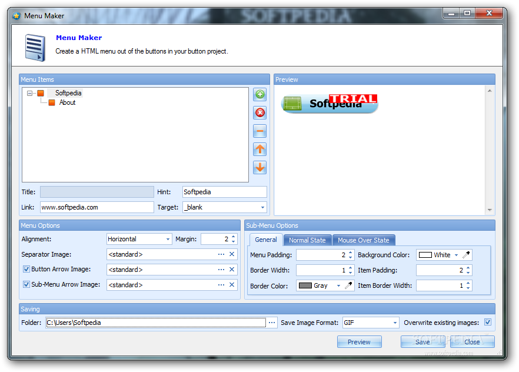
Task: Select the About tree item
Action: [x=67, y=102]
